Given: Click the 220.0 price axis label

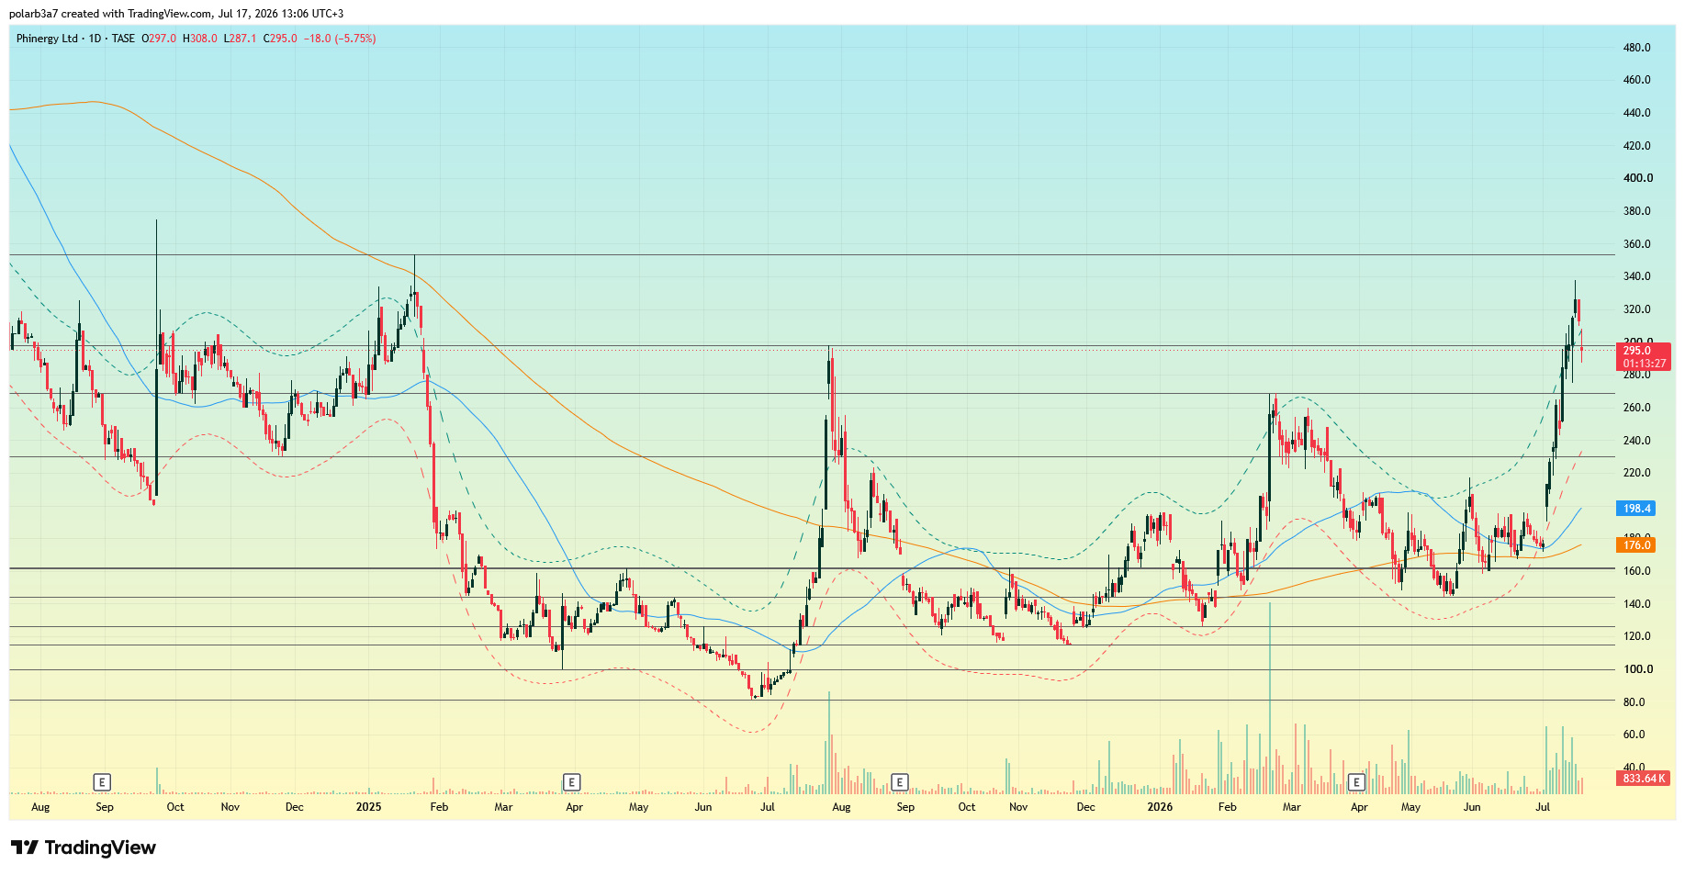Looking at the screenshot, I should pos(1637,473).
